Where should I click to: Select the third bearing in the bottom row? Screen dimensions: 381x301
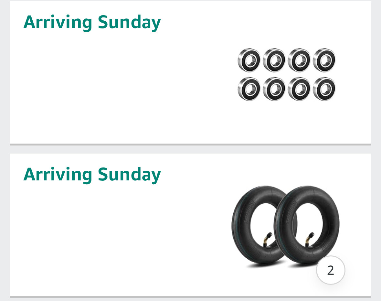click(299, 89)
